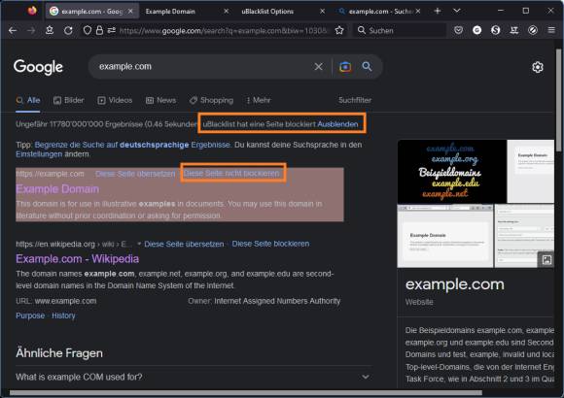
Task: Click the 'Begrenze die Suche auf deutschsprachige Ergebnisse' link
Action: [132, 145]
